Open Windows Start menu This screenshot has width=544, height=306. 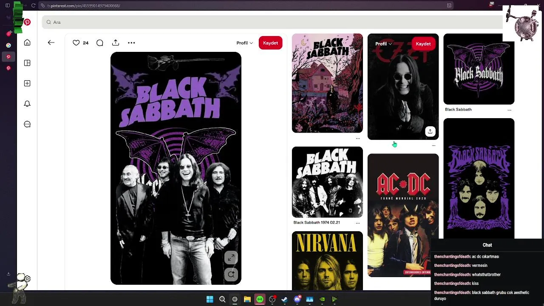[x=210, y=299]
